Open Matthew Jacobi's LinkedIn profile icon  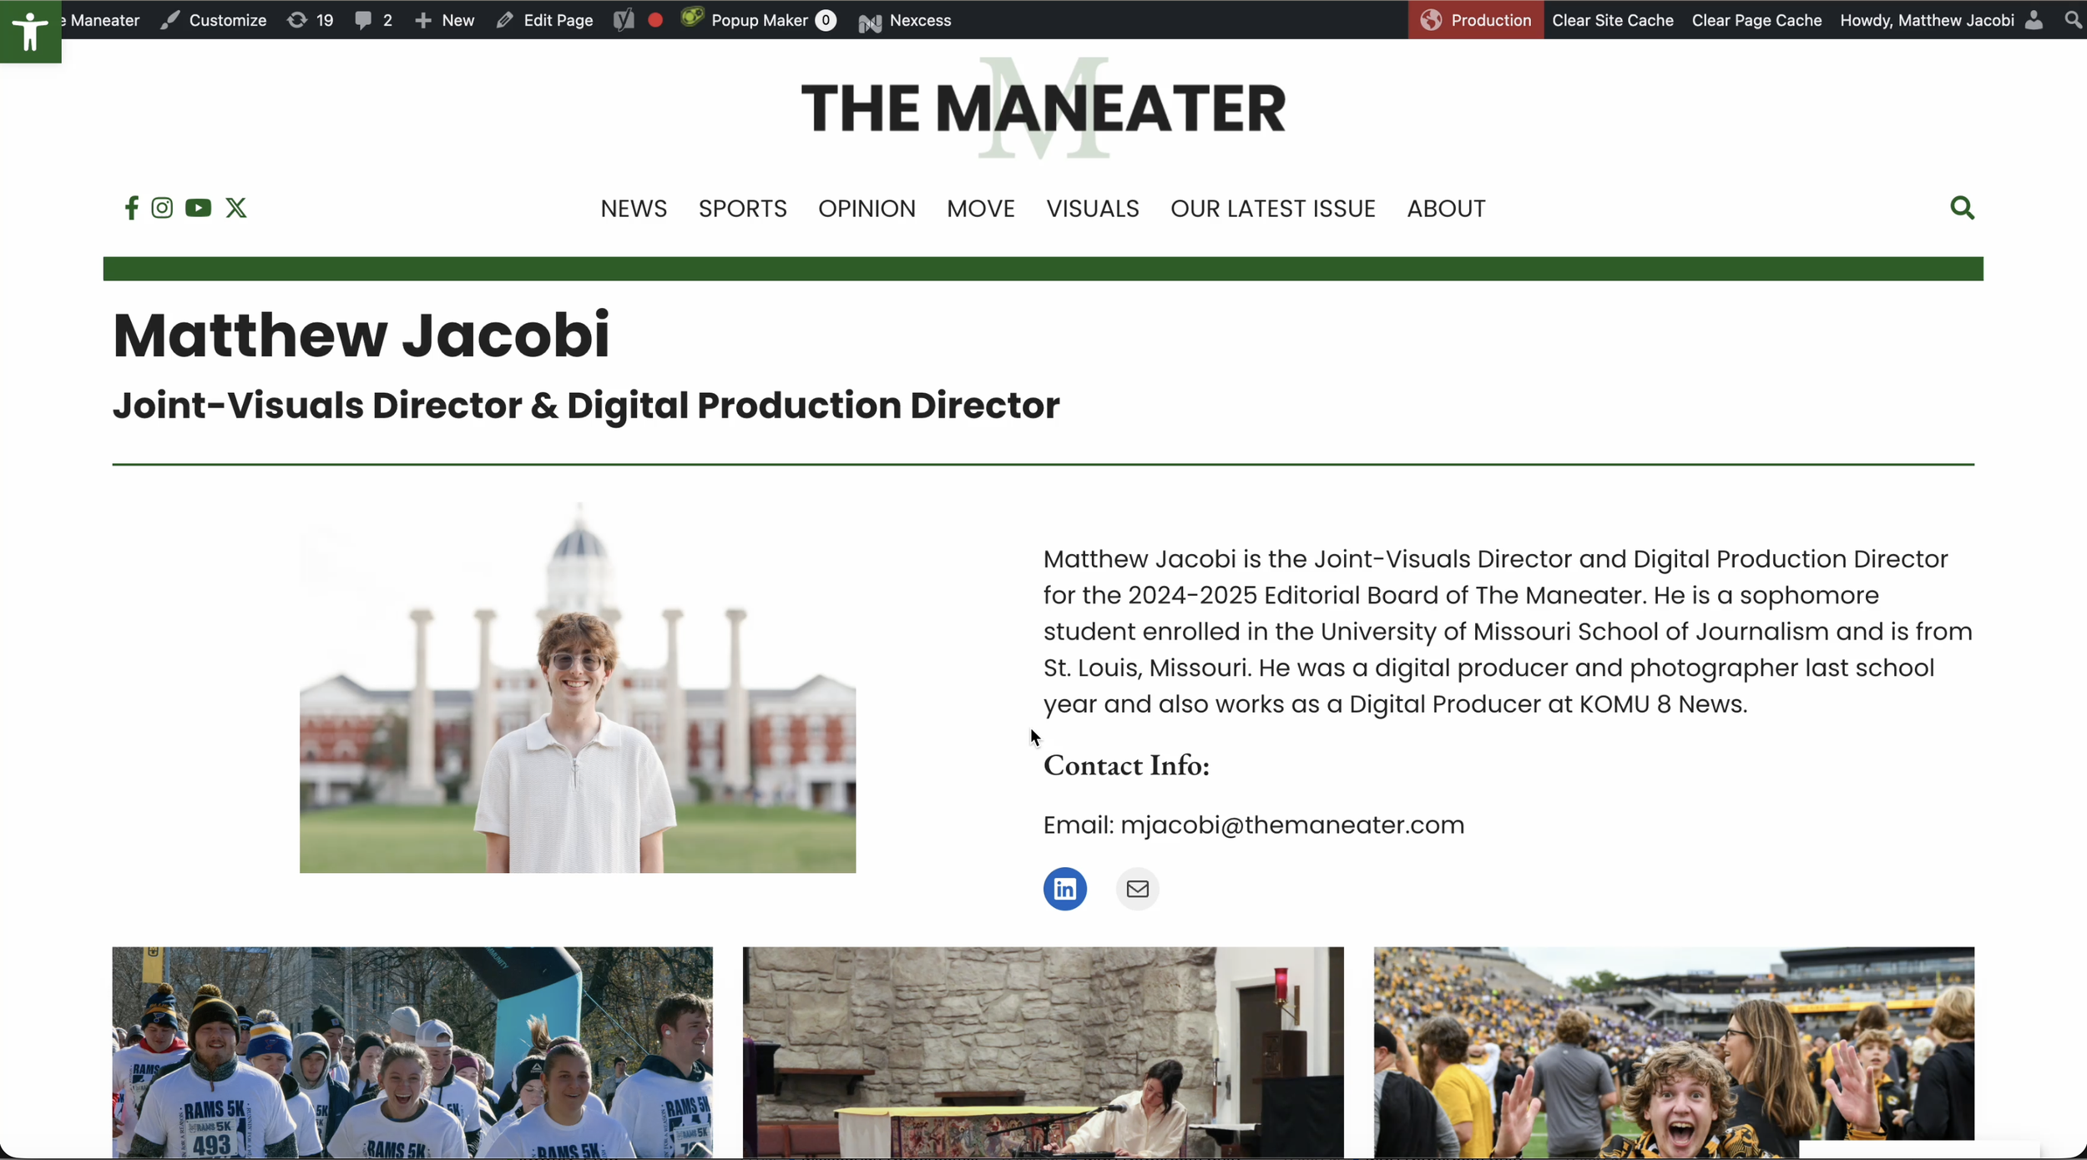coord(1065,889)
